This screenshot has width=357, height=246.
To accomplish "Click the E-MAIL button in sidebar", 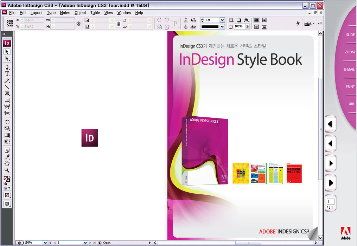I will pos(349,70).
